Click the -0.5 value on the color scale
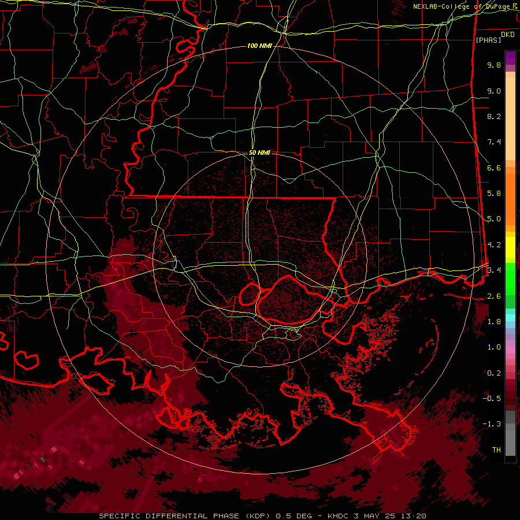520x520 pixels. [492, 399]
